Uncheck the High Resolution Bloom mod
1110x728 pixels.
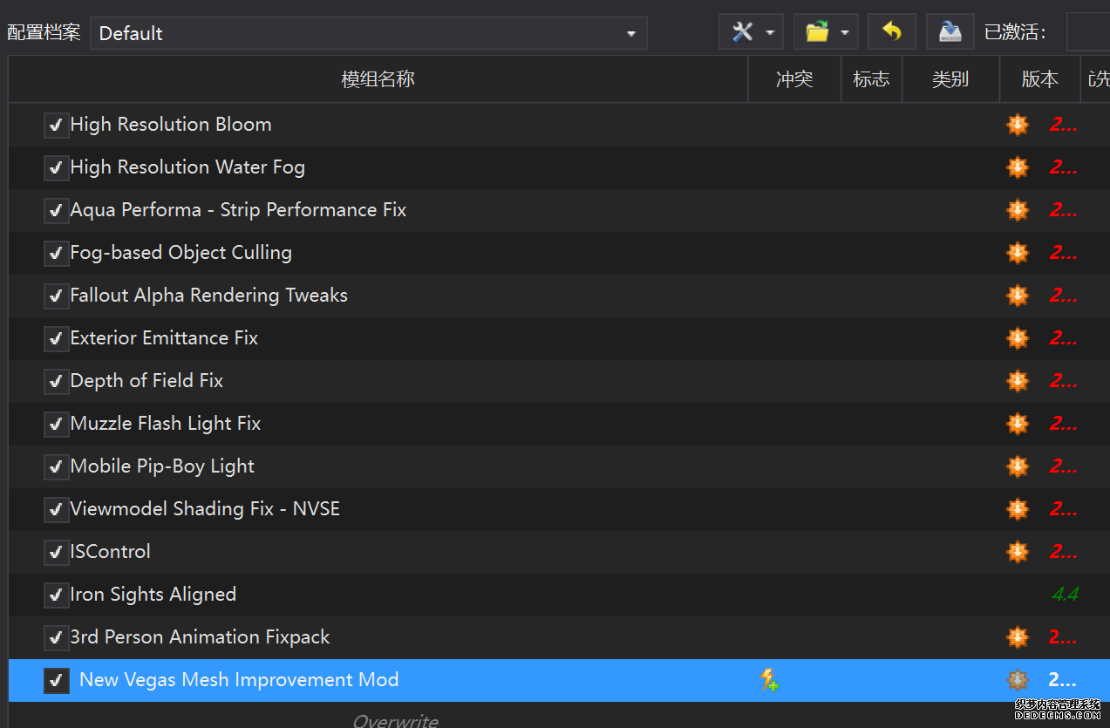point(57,125)
